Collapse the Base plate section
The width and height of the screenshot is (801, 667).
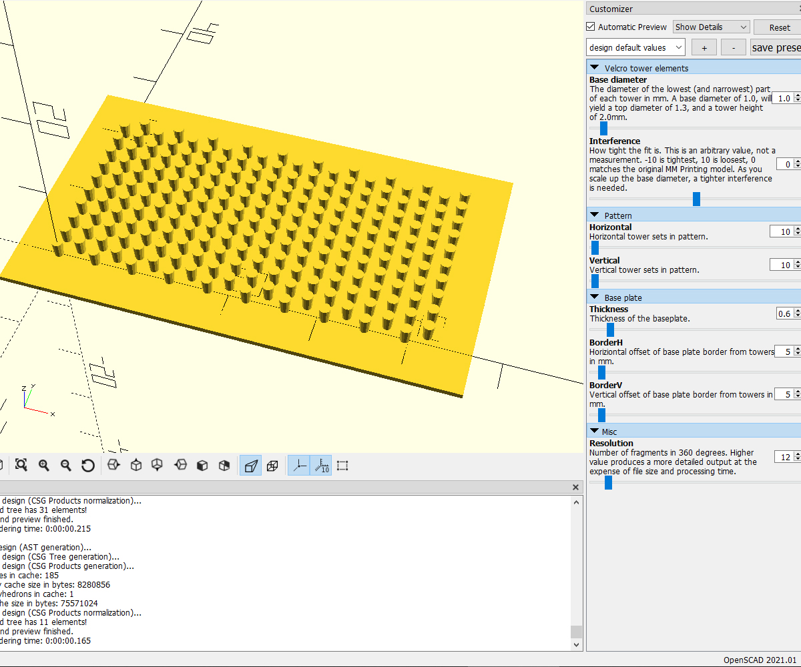pyautogui.click(x=594, y=297)
